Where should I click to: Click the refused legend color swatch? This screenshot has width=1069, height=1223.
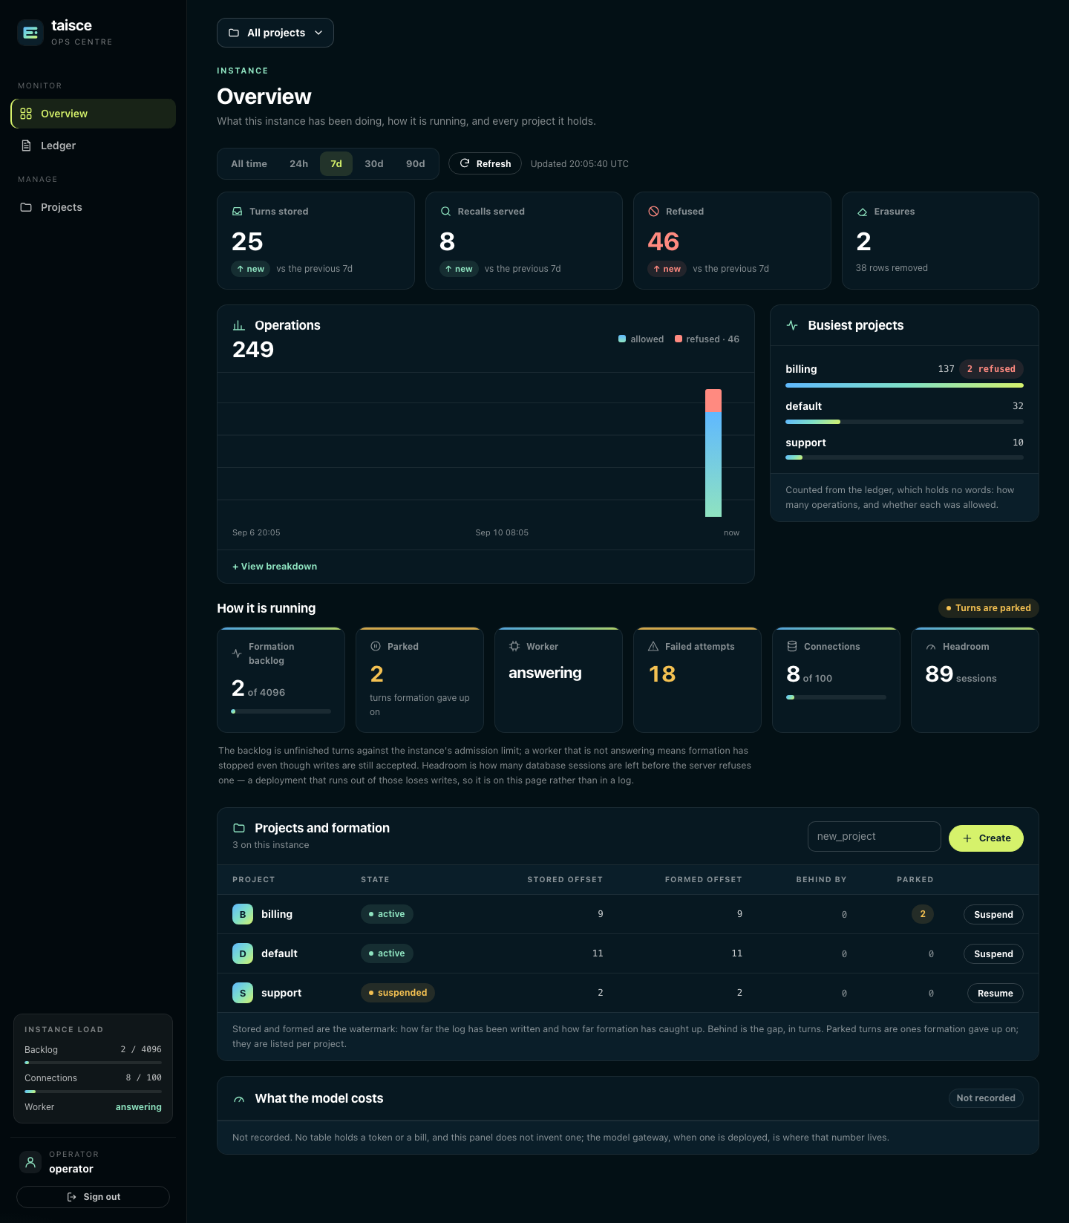pos(679,339)
